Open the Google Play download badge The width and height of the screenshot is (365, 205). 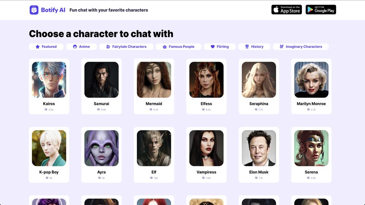(x=321, y=9)
